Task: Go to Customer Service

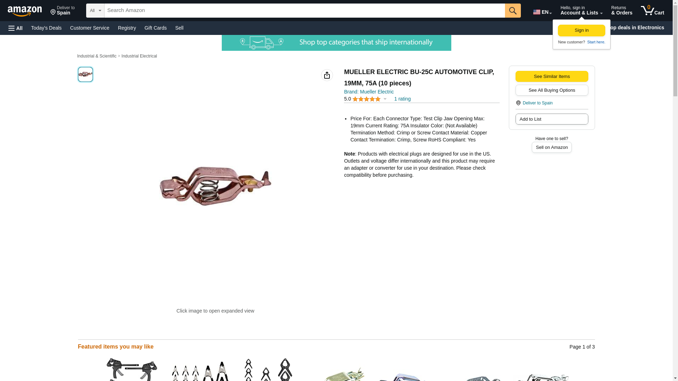Action: pos(90,28)
